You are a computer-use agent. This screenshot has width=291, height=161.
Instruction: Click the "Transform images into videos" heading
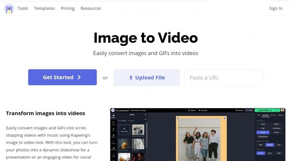tap(45, 113)
